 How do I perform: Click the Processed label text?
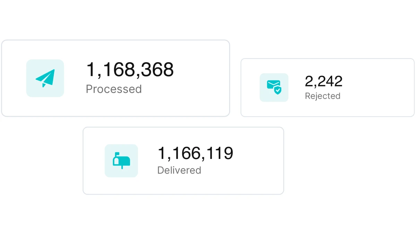pos(114,89)
